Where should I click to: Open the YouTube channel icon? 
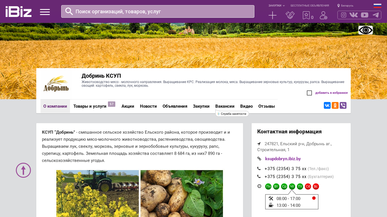(x=365, y=15)
